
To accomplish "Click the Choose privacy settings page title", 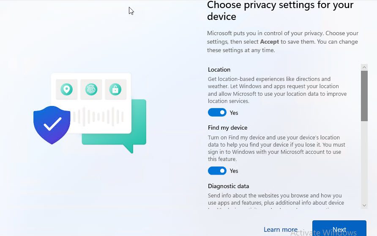I will 280,11.
